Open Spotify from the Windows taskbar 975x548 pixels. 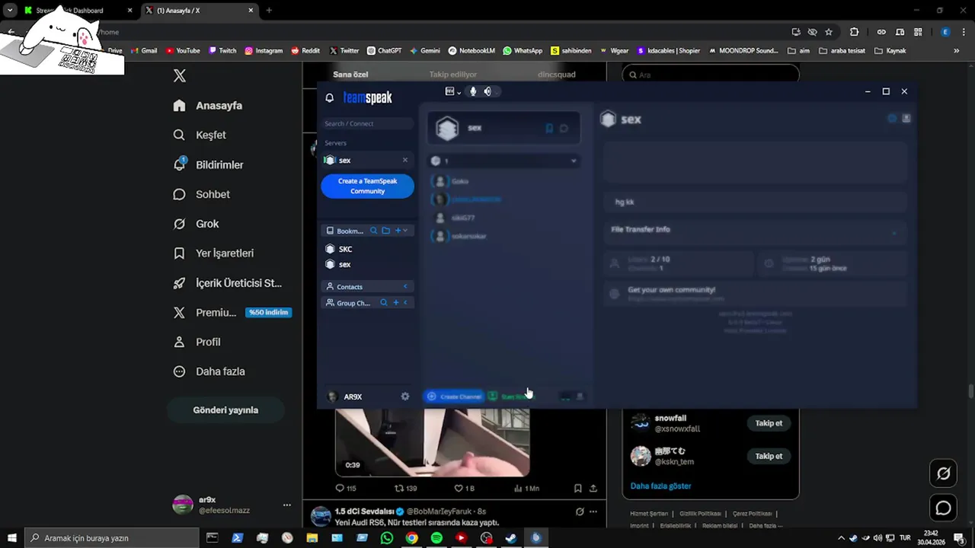(x=436, y=538)
